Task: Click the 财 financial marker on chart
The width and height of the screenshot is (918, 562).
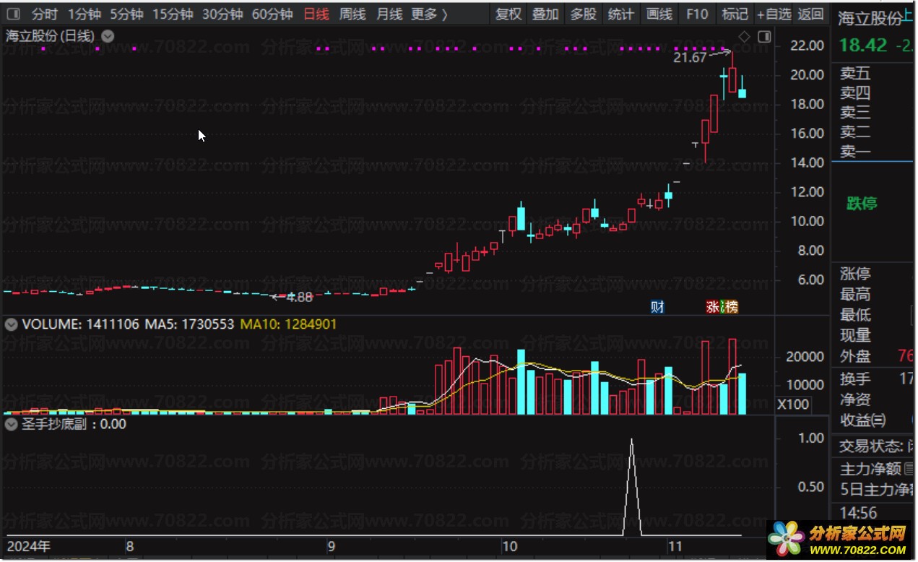Action: point(657,307)
